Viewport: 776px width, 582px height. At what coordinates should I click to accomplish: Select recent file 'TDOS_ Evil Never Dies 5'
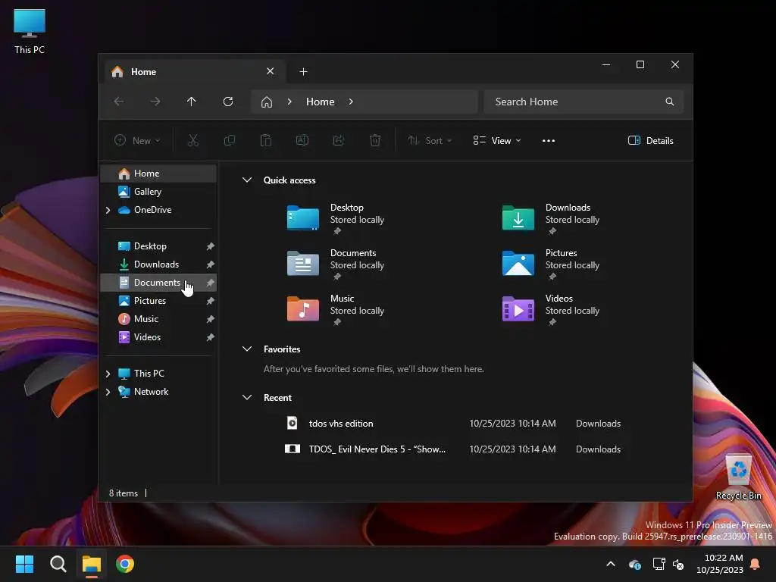[453, 449]
